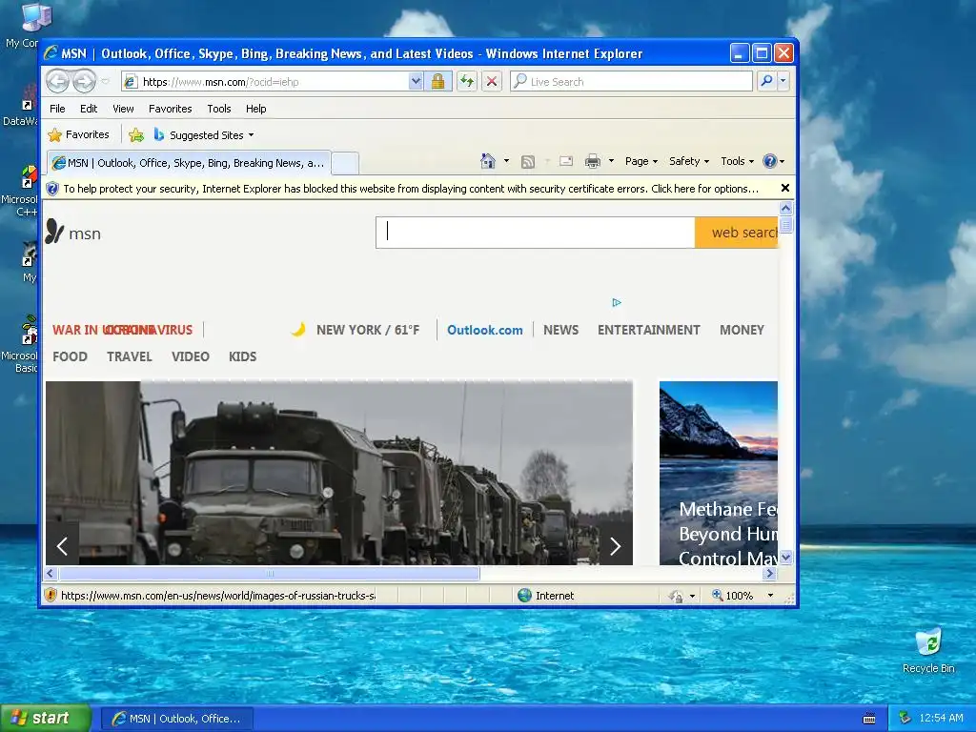976x732 pixels.
Task: Click the vertical scrollbar down arrow
Action: click(785, 557)
